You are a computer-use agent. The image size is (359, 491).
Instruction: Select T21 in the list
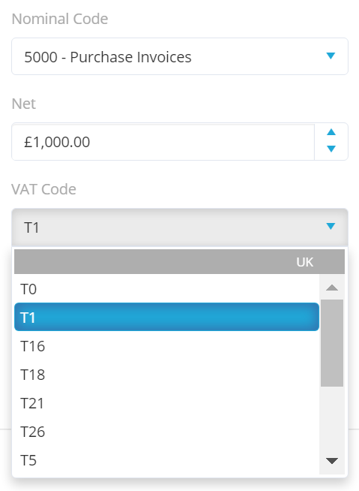166,403
